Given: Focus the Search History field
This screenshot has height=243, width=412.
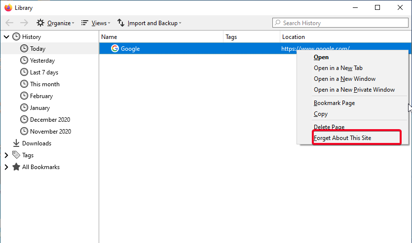Looking at the screenshot, I should click(x=340, y=23).
